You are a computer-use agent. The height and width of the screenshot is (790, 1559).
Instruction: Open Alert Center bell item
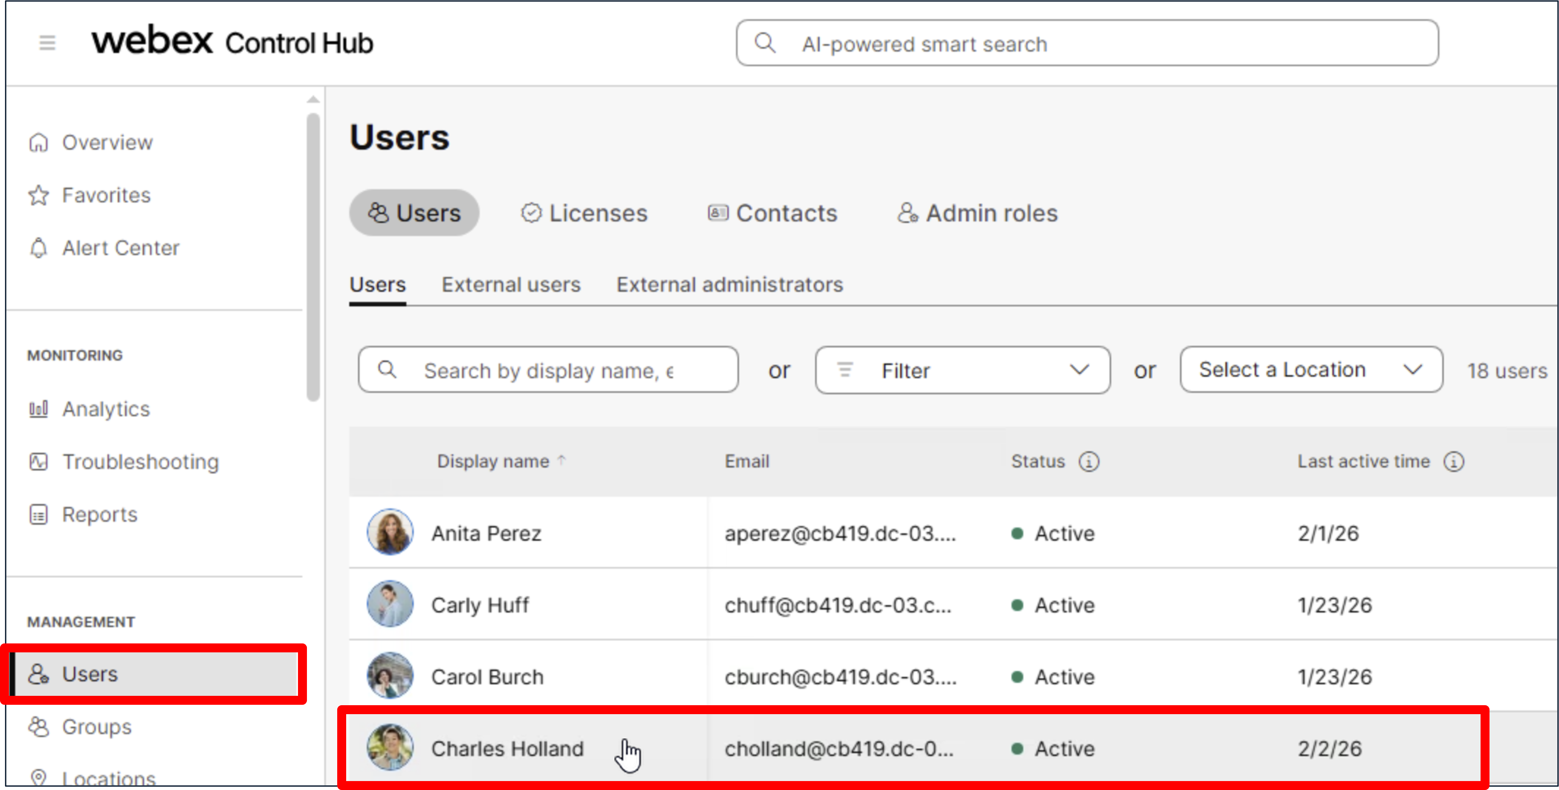pyautogui.click(x=120, y=248)
